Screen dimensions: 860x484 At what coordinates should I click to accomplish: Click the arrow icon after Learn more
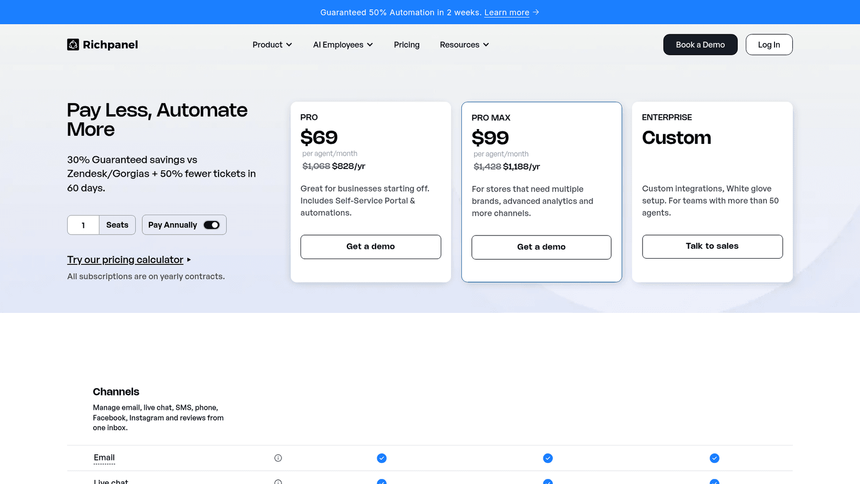tap(536, 12)
